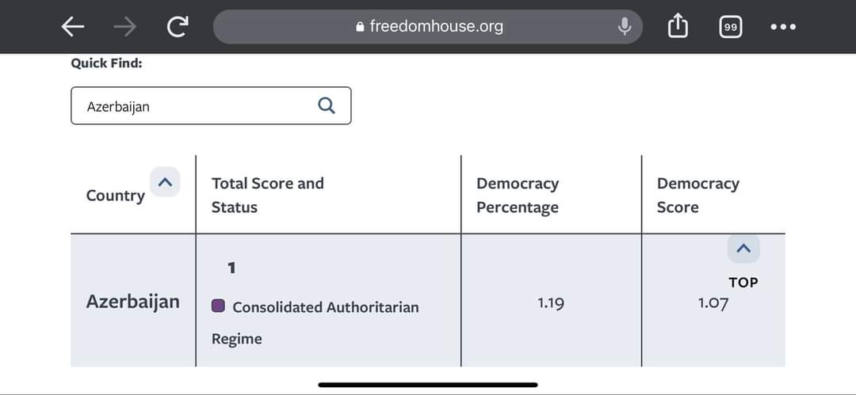Go back with the browser back arrow
Image resolution: width=856 pixels, height=395 pixels.
(x=72, y=27)
